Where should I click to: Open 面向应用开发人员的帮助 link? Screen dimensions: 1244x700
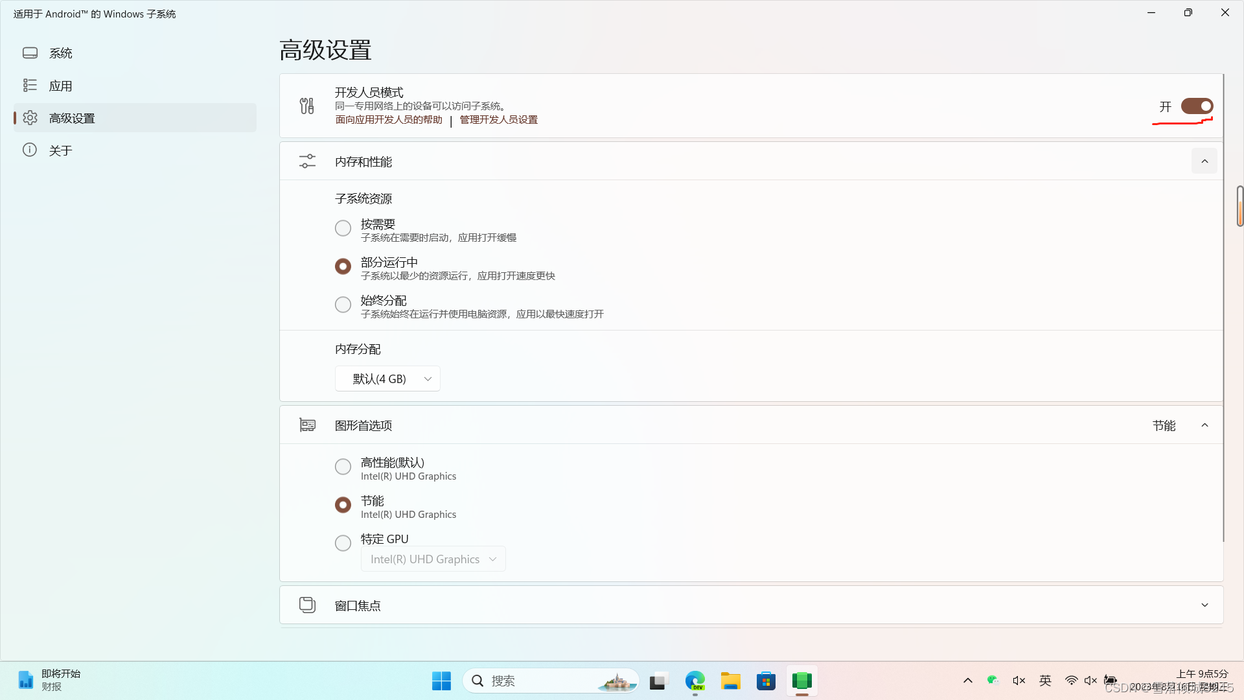point(389,120)
